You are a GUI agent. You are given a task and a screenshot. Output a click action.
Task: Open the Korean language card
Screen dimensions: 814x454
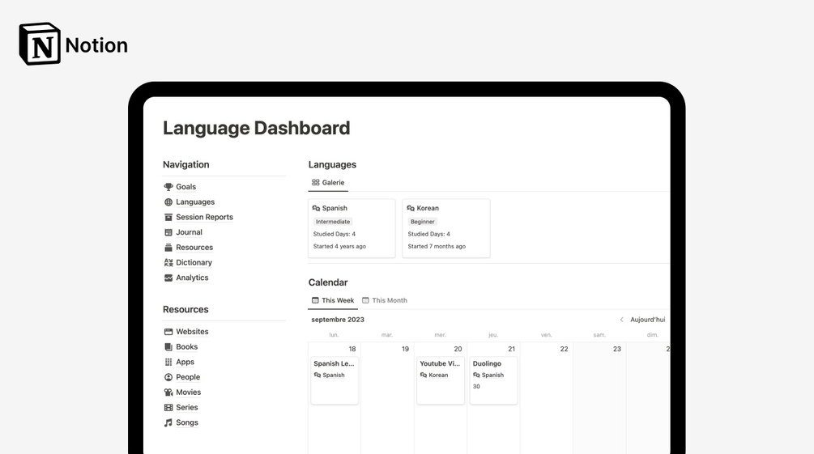pos(446,228)
